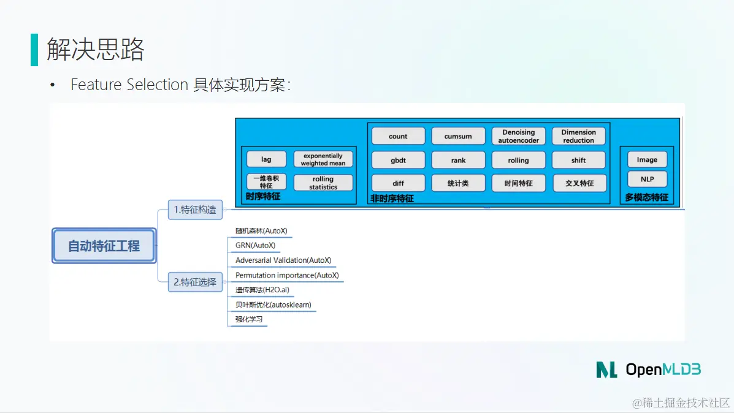This screenshot has width=734, height=413.
Task: Click the Denoising autoencoder block
Action: point(518,135)
